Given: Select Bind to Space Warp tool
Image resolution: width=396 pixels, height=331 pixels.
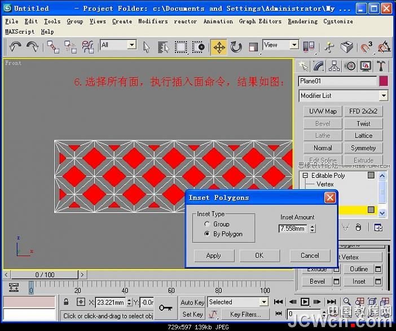Looking at the screenshot, I should point(87,47).
